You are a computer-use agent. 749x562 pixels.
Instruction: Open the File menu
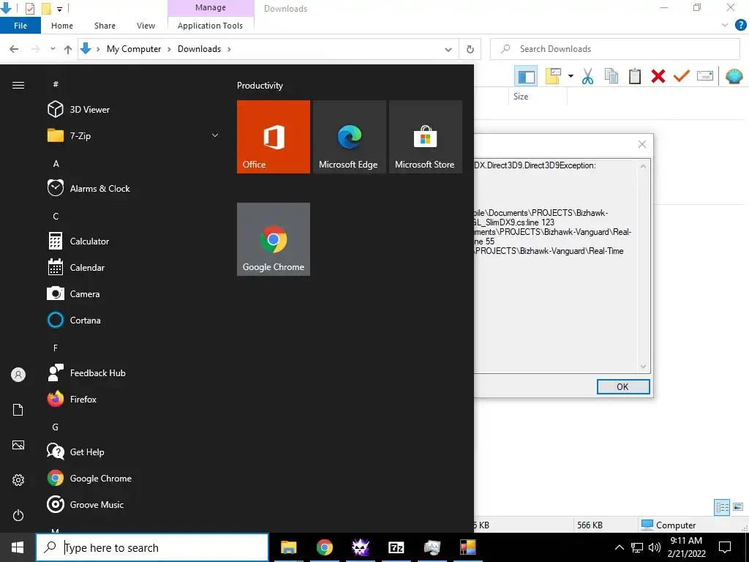tap(20, 26)
